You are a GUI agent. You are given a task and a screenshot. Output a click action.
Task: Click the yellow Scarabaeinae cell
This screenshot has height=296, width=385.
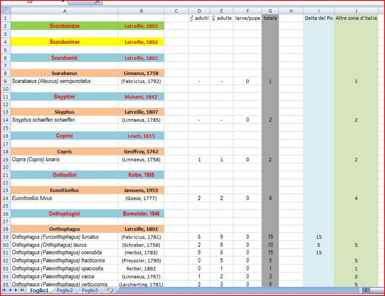point(64,42)
